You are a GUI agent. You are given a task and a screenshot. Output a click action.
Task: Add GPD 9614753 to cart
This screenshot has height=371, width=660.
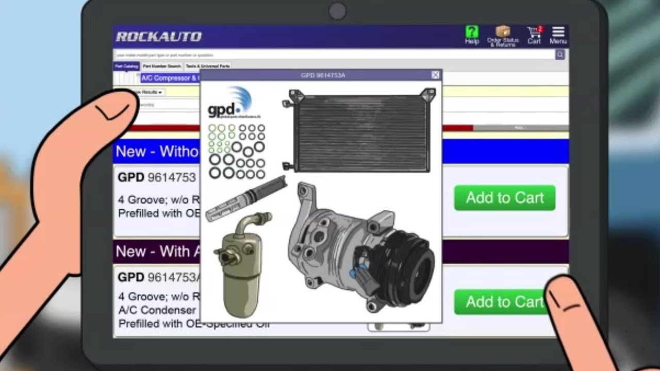point(505,198)
